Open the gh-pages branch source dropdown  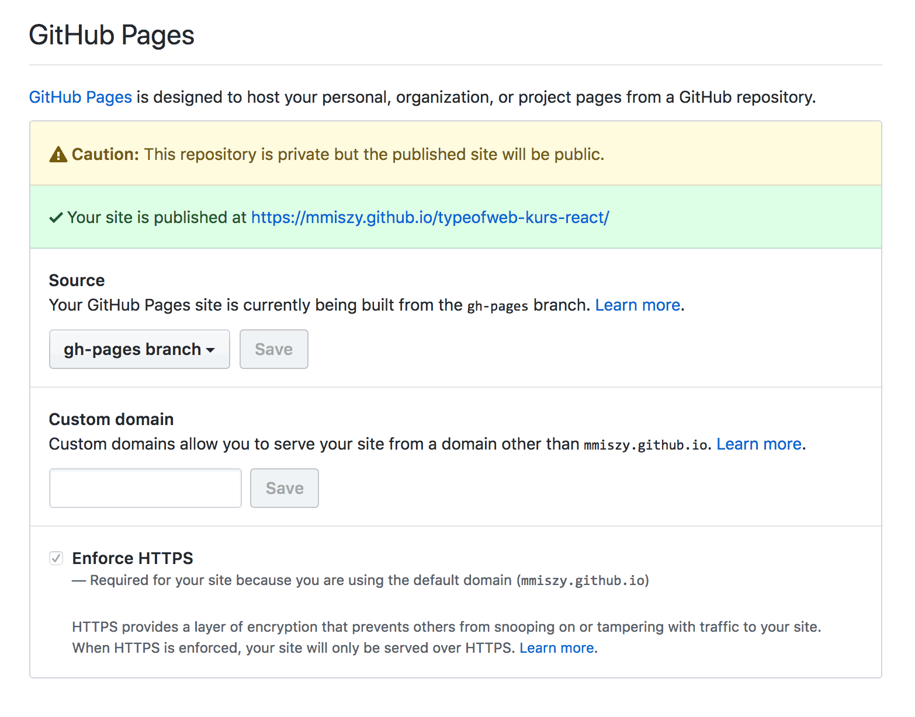[139, 349]
